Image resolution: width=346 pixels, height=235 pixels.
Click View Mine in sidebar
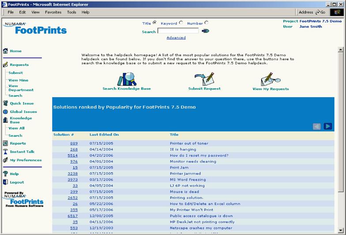[x=19, y=80]
